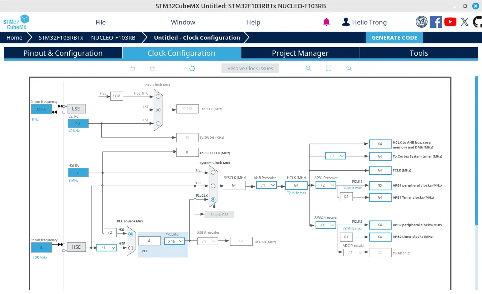Select HSE in PLL Source Mux

[131, 248]
